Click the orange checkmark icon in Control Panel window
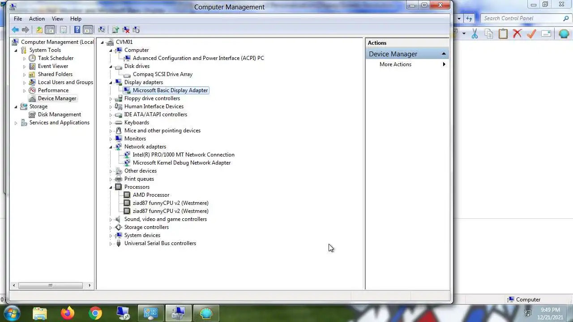Image resolution: width=573 pixels, height=322 pixels. tap(531, 34)
